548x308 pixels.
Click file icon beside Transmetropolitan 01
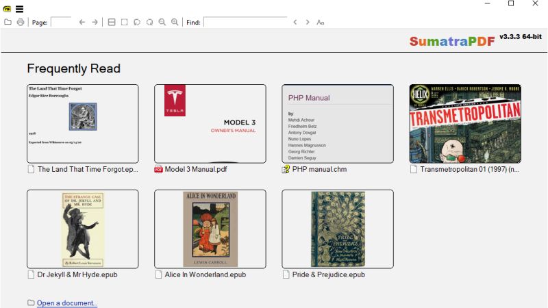(x=414, y=169)
